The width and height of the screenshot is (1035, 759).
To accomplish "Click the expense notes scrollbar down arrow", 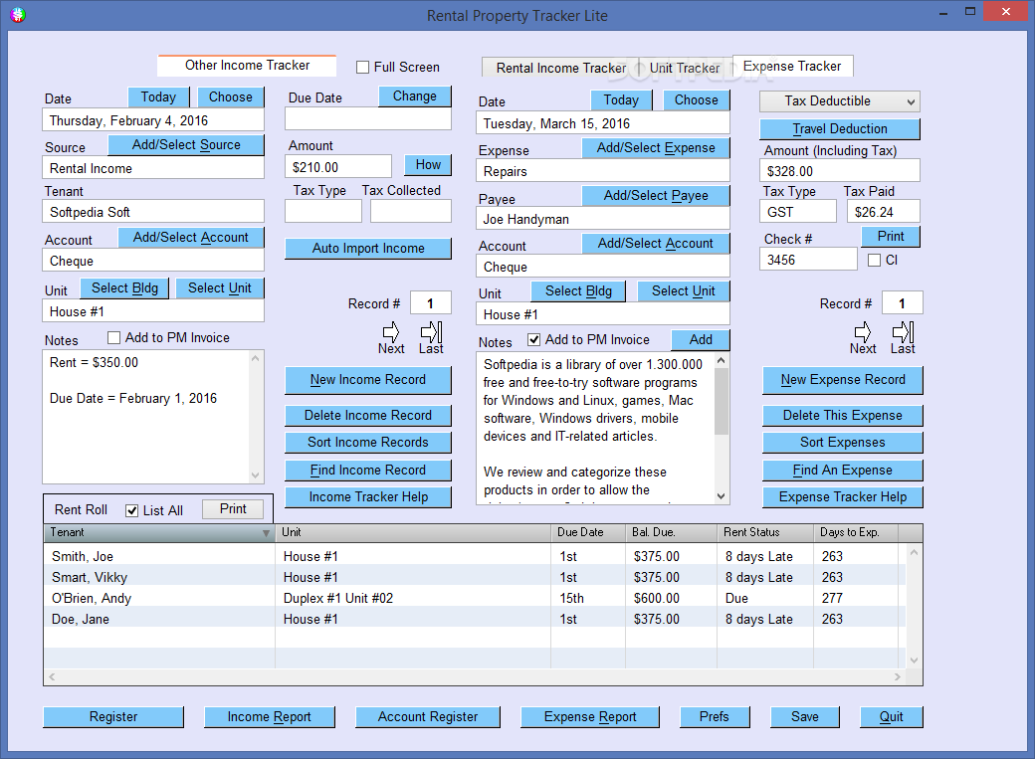I will click(722, 496).
